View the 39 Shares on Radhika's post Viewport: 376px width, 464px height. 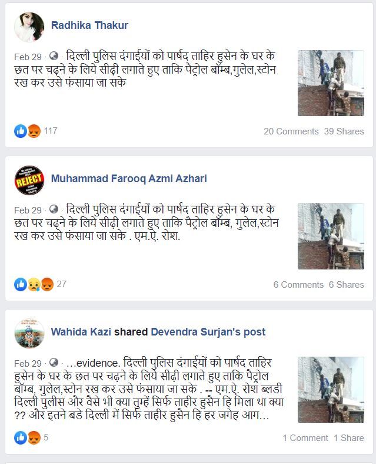coord(344,131)
